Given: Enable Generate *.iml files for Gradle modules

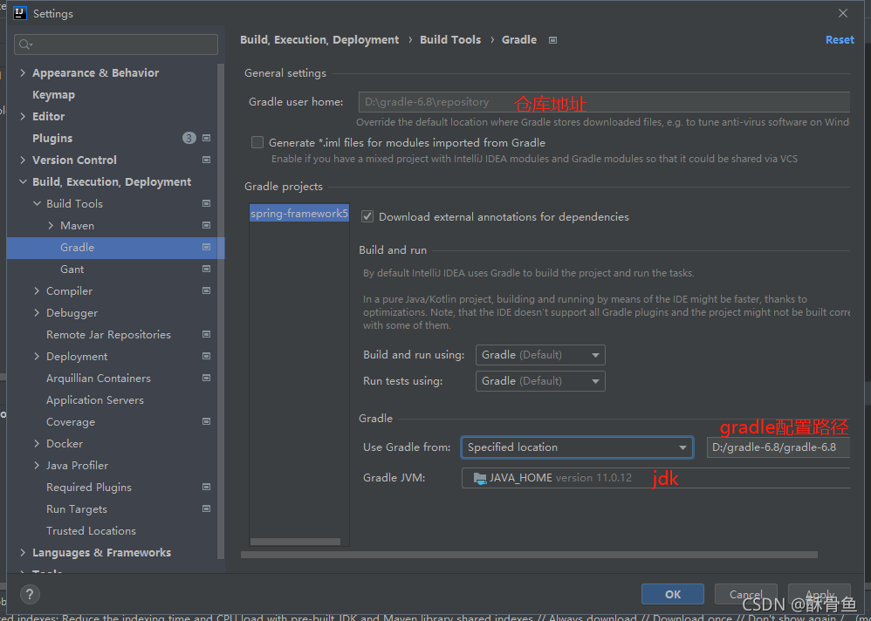Looking at the screenshot, I should click(257, 143).
